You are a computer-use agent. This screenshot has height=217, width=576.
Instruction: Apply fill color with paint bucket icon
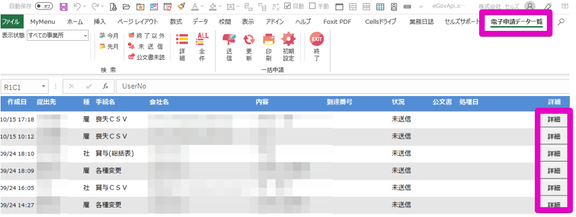pyautogui.click(x=213, y=7)
